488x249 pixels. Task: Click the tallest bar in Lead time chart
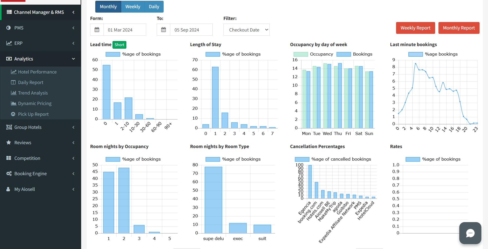(x=107, y=92)
